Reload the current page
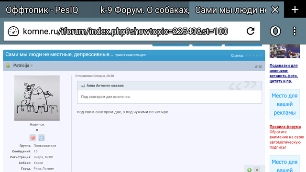Screen dimensions: 306x172 (x=251, y=31)
